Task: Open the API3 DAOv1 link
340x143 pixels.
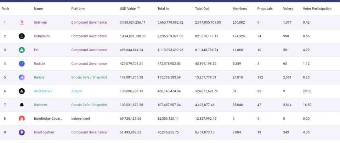Action: click(43, 91)
